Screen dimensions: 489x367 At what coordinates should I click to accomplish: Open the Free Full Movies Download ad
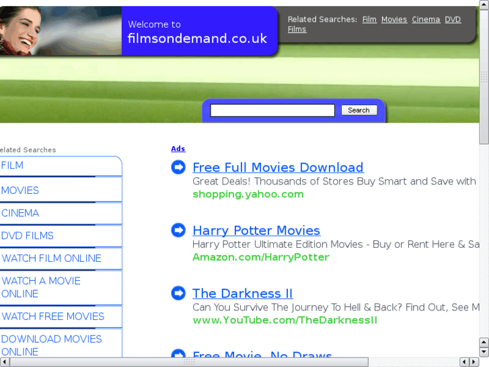pos(278,168)
